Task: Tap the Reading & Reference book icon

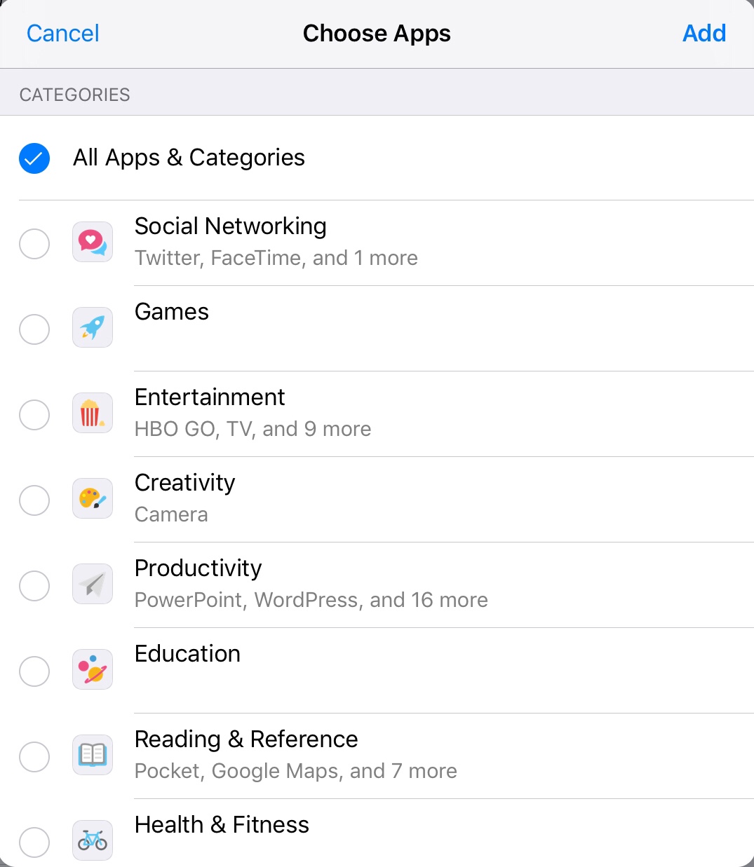Action: coord(93,756)
